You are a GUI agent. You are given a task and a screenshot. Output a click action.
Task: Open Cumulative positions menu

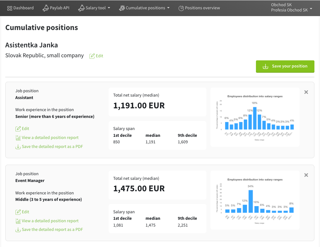[144, 8]
